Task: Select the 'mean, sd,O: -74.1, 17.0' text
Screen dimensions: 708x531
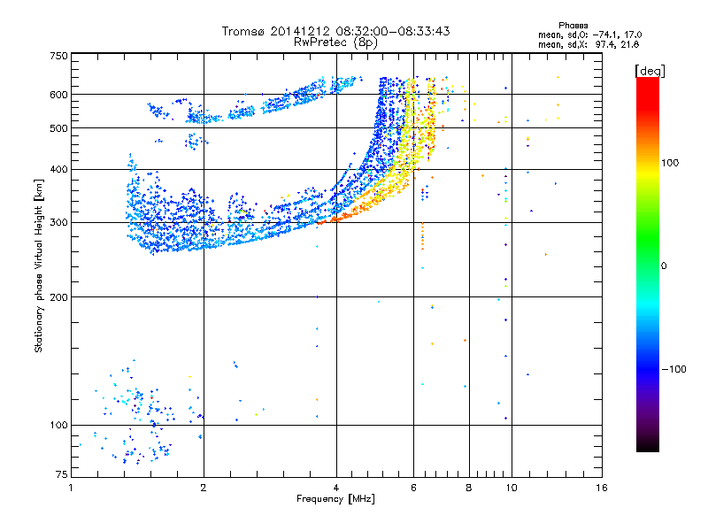Action: point(589,35)
